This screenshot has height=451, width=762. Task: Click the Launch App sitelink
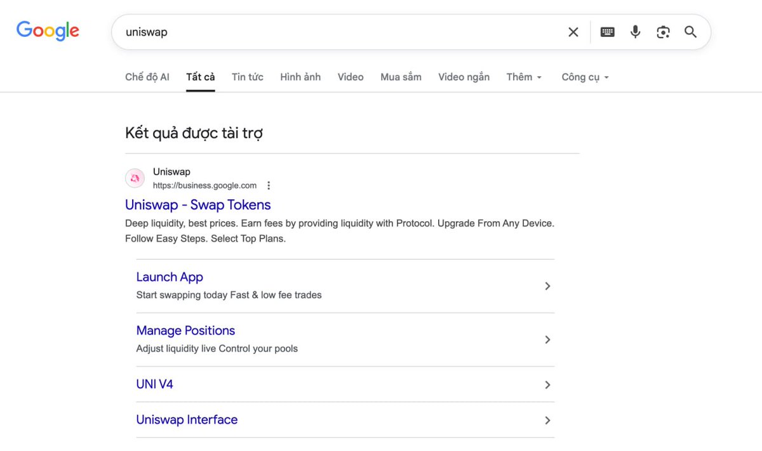[170, 277]
